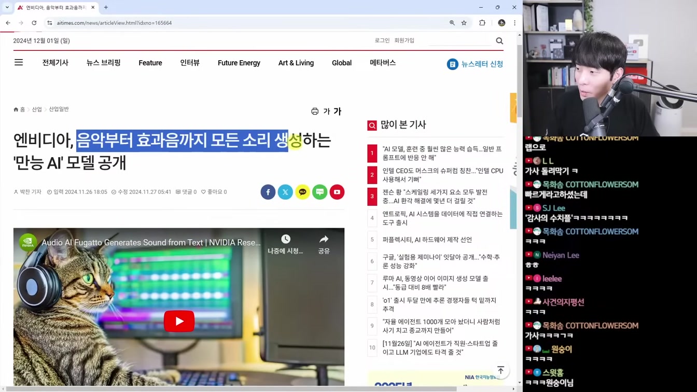Click 로그인 link
This screenshot has height=392, width=697.
pyautogui.click(x=382, y=40)
